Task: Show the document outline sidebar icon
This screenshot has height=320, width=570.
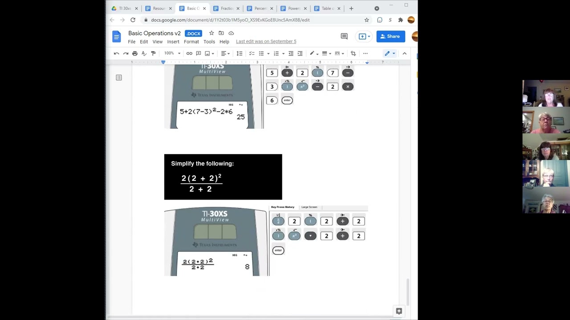Action: [x=119, y=78]
